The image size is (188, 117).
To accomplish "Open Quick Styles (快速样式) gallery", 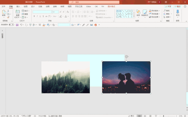I will (145, 13).
